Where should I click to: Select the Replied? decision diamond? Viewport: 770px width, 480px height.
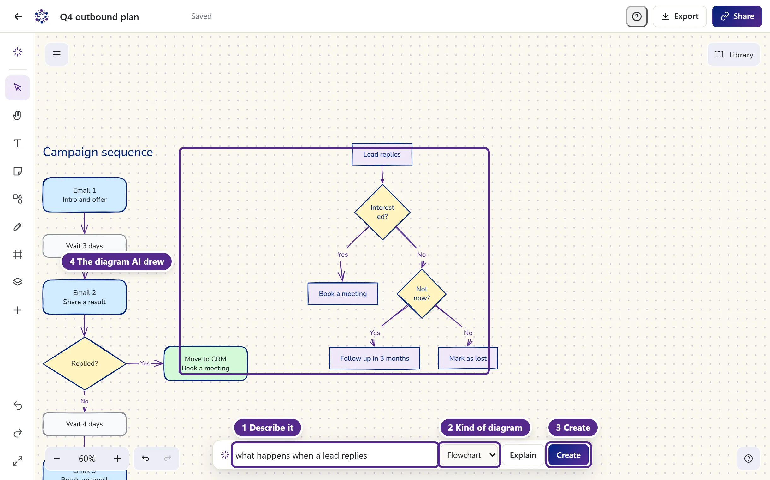click(x=84, y=363)
